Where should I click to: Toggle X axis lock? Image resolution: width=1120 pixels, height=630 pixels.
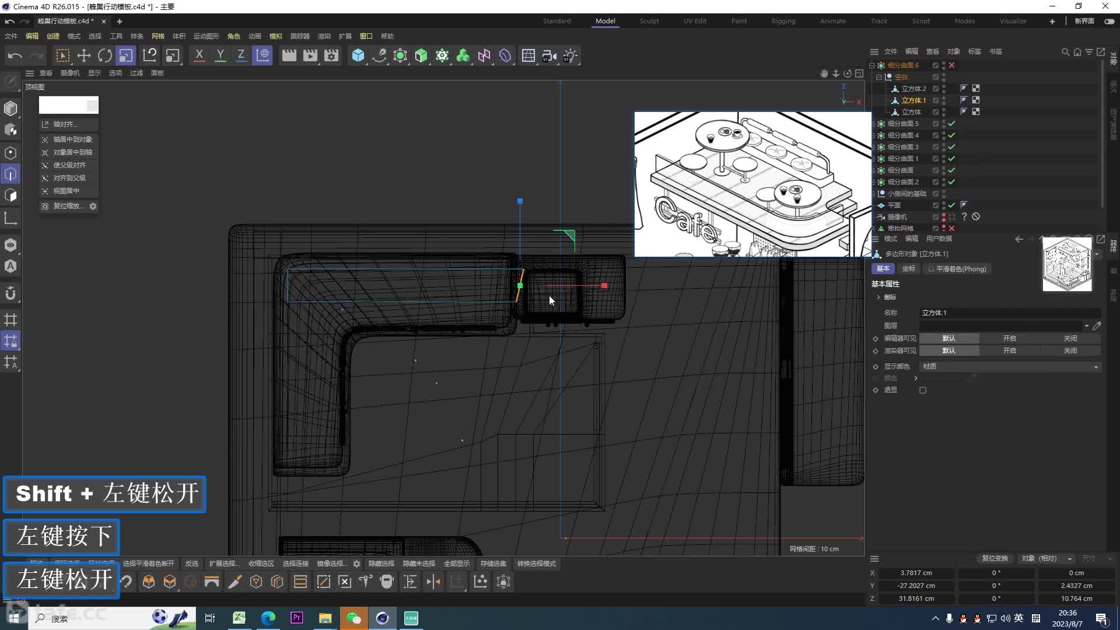point(199,55)
